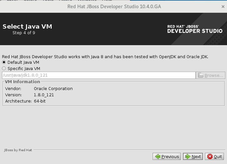This screenshot has height=164, width=227.
Task: Click the Version: label
Action: pos(13,95)
